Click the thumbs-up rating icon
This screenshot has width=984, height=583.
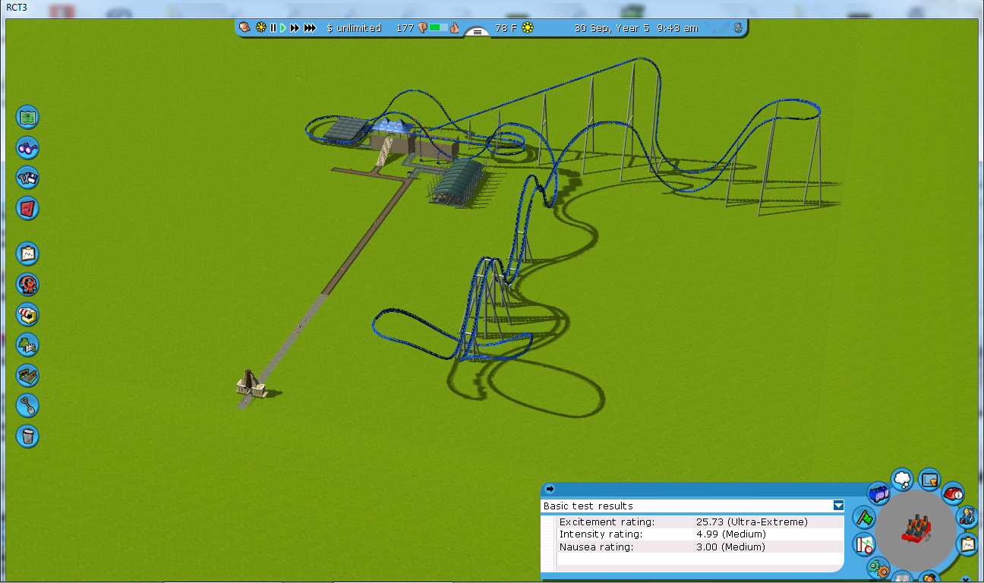pyautogui.click(x=455, y=28)
